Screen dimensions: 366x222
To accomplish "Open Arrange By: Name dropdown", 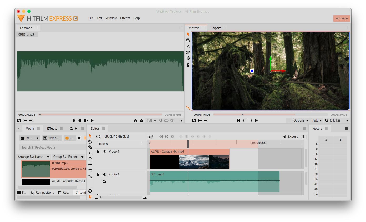I will click(33, 157).
